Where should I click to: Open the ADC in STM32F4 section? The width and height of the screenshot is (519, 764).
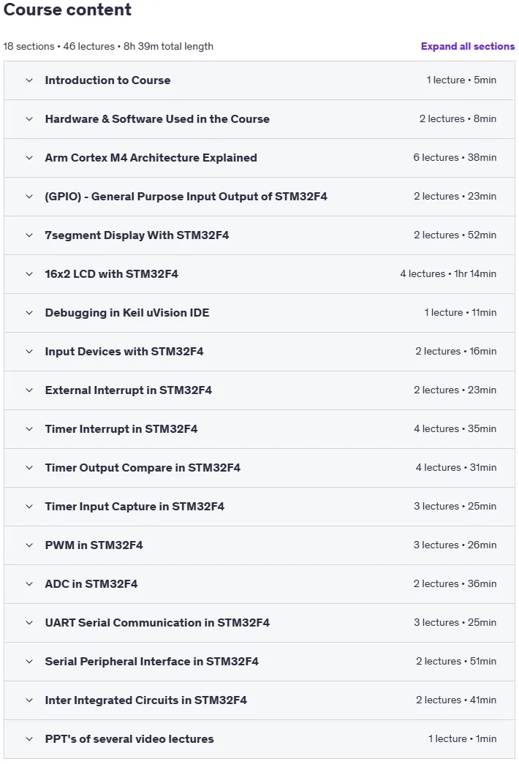click(259, 584)
